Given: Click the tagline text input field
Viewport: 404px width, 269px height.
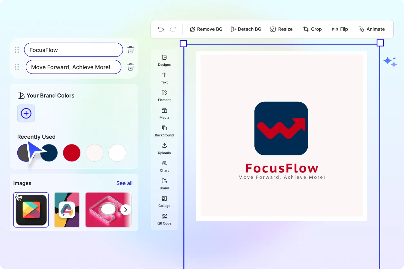Looking at the screenshot, I should [x=73, y=67].
